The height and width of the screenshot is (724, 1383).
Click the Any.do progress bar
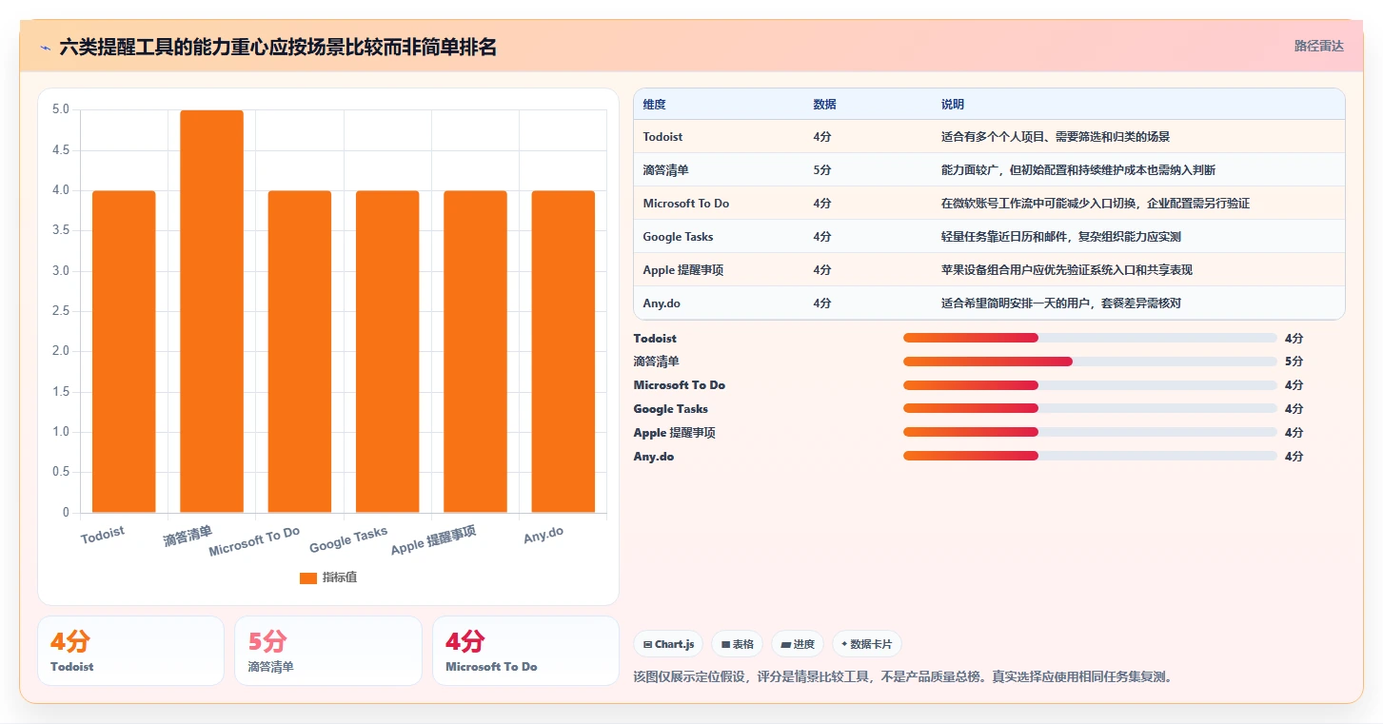point(1090,457)
